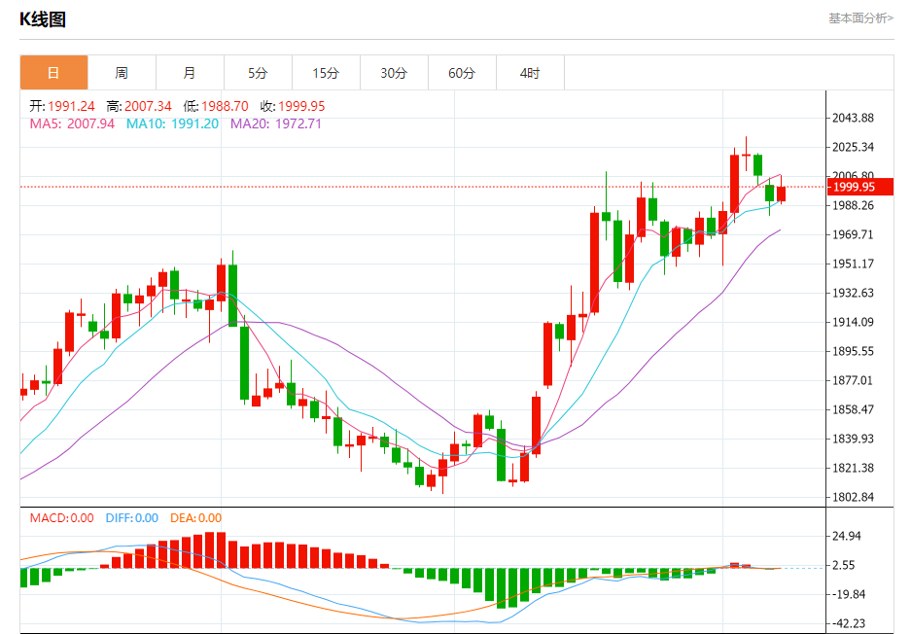The image size is (911, 634).
Task: Click the 2043.88 price axis label
Action: click(x=853, y=118)
